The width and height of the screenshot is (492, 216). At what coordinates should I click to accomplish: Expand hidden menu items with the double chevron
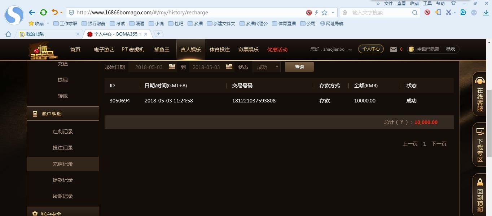pos(378,4)
